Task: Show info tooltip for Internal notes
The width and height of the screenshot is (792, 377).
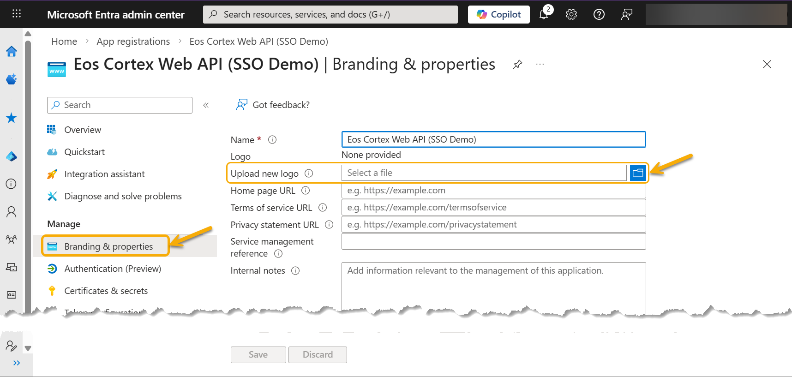Action: (295, 270)
